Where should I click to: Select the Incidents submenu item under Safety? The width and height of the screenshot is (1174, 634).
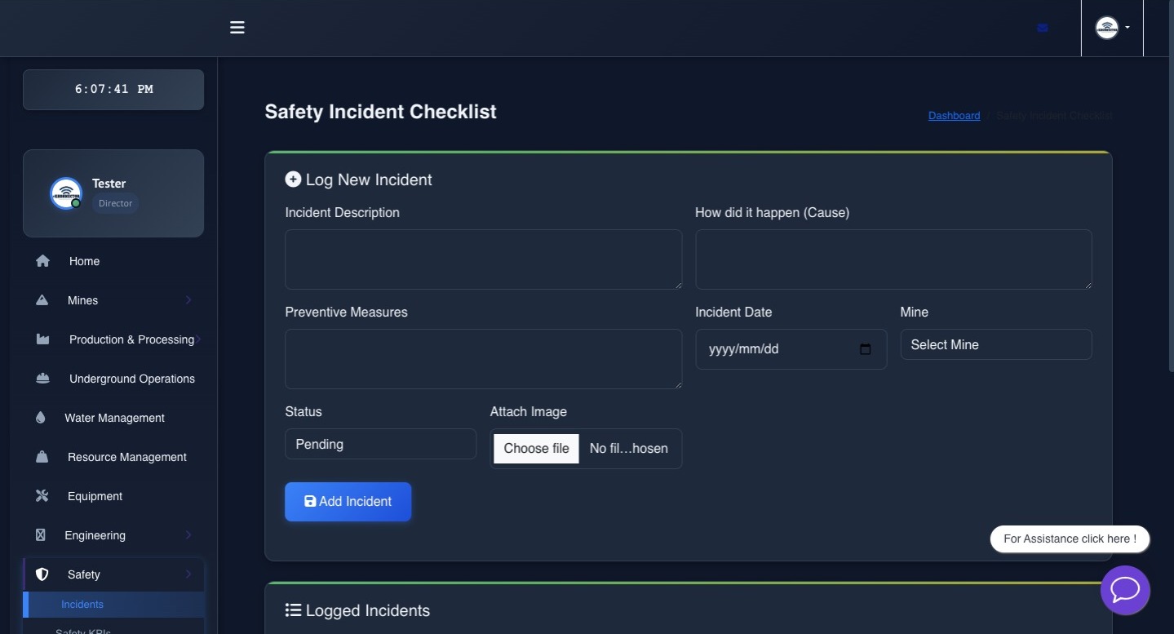coord(82,604)
